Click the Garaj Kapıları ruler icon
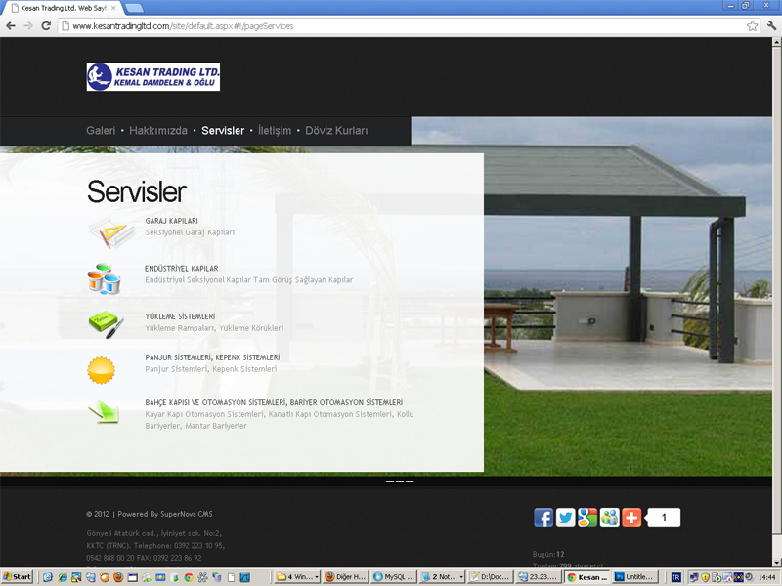 pyautogui.click(x=111, y=231)
